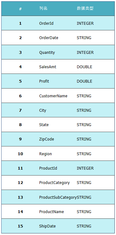
Task: Click the 列名 column header
Action: (x=43, y=8)
